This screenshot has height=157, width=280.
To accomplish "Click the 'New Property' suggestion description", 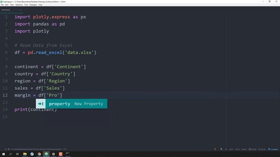I will (88, 104).
